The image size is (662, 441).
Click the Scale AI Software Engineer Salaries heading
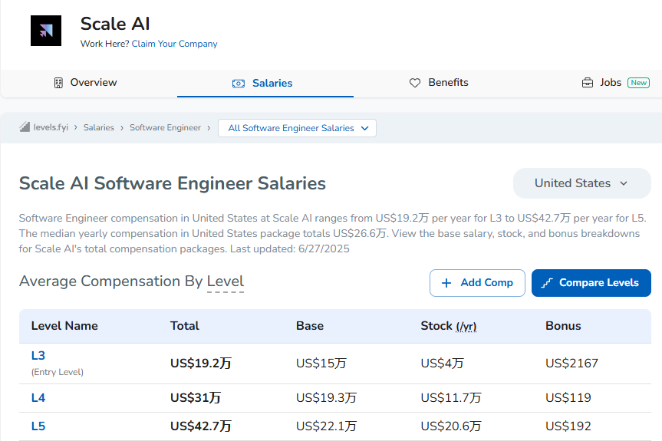tap(173, 183)
